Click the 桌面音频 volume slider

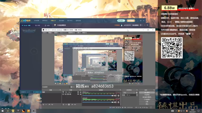click(x=98, y=102)
